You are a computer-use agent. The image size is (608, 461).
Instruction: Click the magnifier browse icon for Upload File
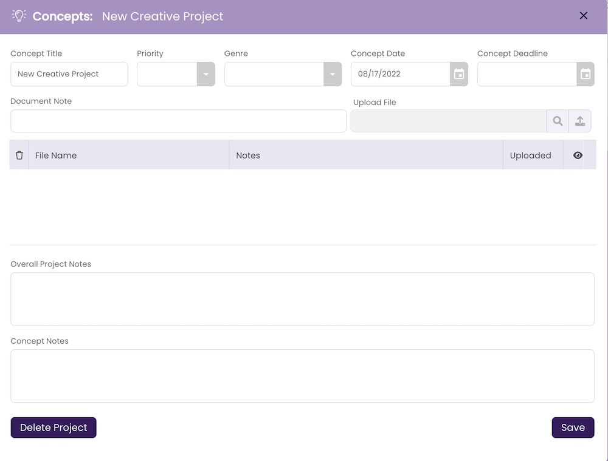(558, 121)
